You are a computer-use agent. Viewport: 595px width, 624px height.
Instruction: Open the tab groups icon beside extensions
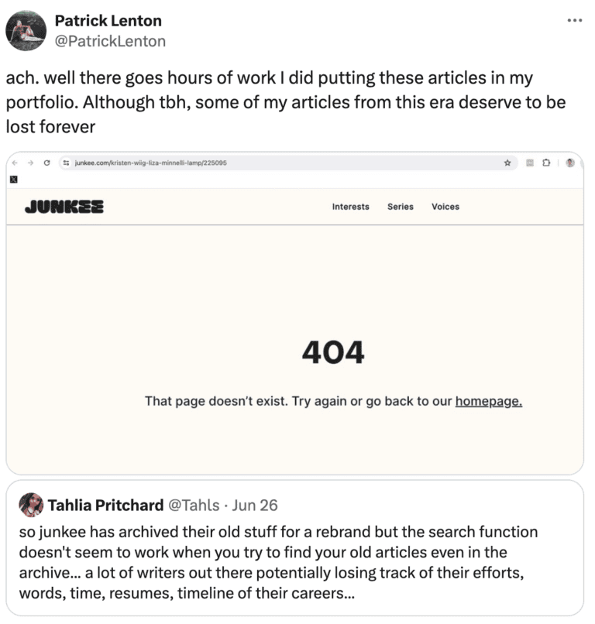530,164
